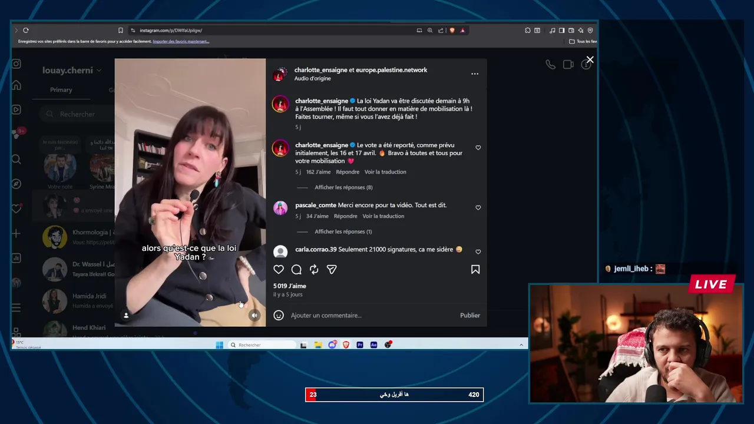The image size is (754, 424).
Task: Click the Publier comment button
Action: click(x=470, y=315)
